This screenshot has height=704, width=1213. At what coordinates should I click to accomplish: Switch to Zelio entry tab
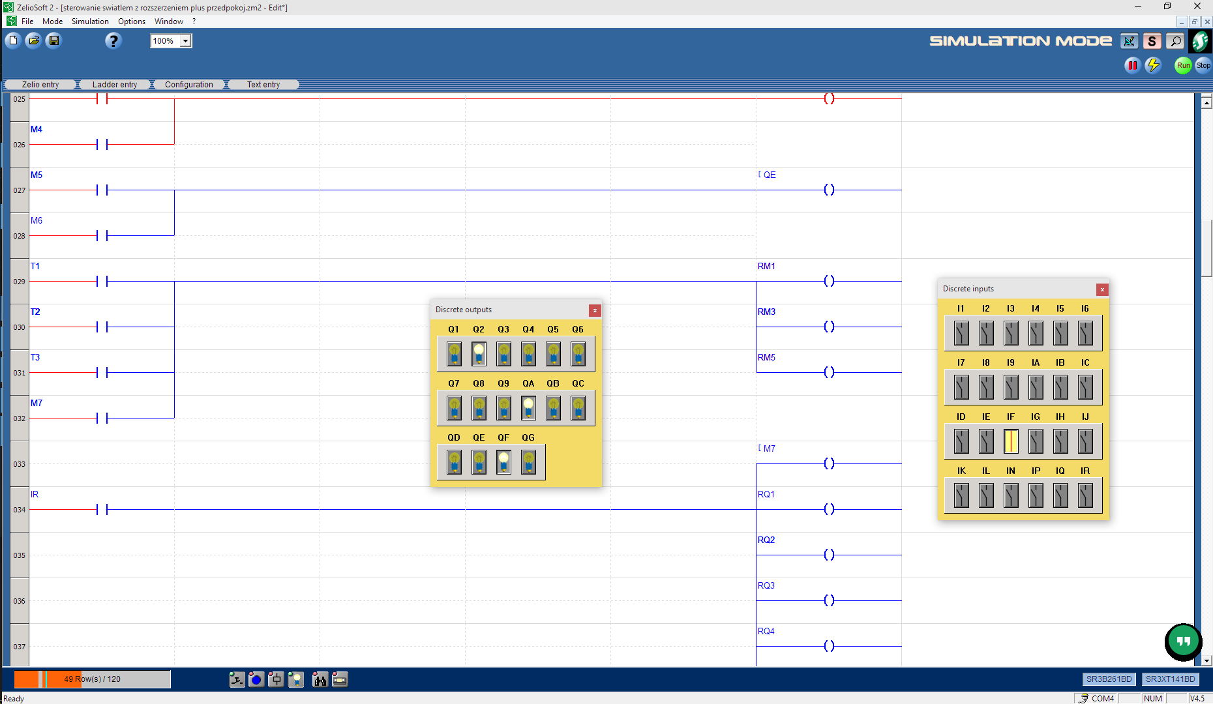pyautogui.click(x=40, y=85)
